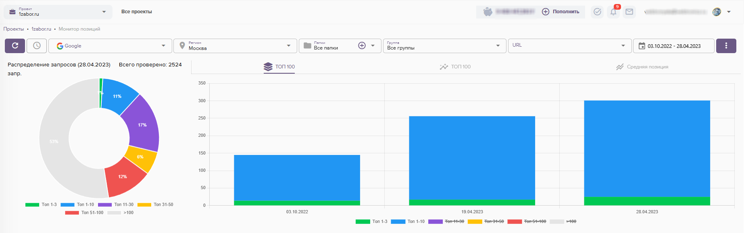Select the ТОП 100 line chart tab

point(455,67)
